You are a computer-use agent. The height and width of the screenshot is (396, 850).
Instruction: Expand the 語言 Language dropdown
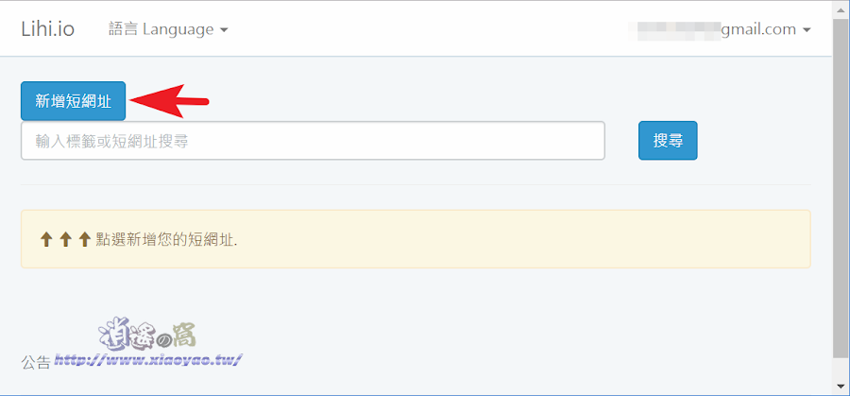click(x=168, y=29)
